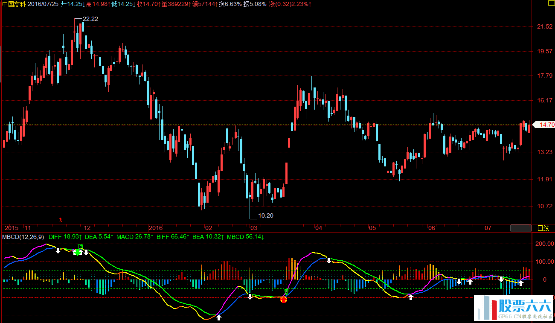The height and width of the screenshot is (323, 555).
Task: Open the MBCD(12,26,9) indicator parameters
Action: pos(23,237)
